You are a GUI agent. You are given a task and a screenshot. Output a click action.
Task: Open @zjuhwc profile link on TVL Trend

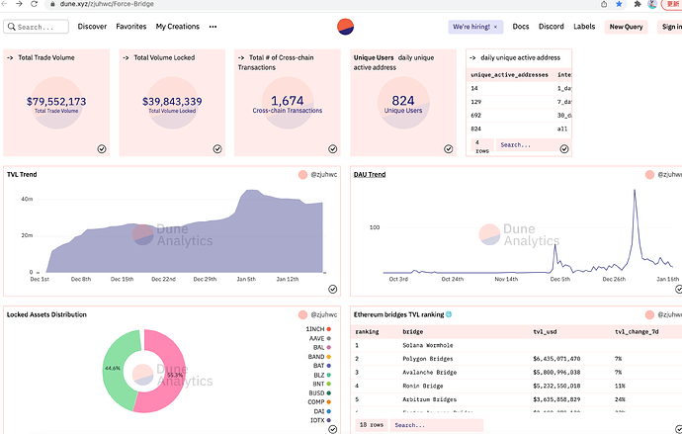tap(323, 175)
